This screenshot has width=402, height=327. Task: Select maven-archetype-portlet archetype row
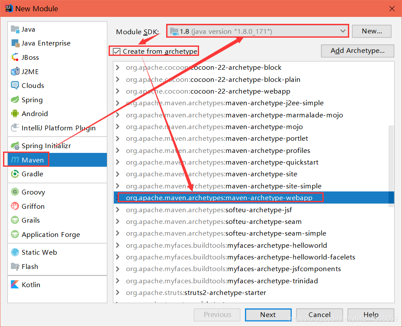point(254,138)
